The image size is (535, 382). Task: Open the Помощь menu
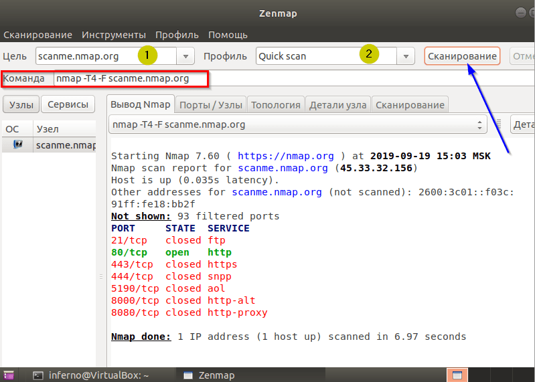coord(228,35)
